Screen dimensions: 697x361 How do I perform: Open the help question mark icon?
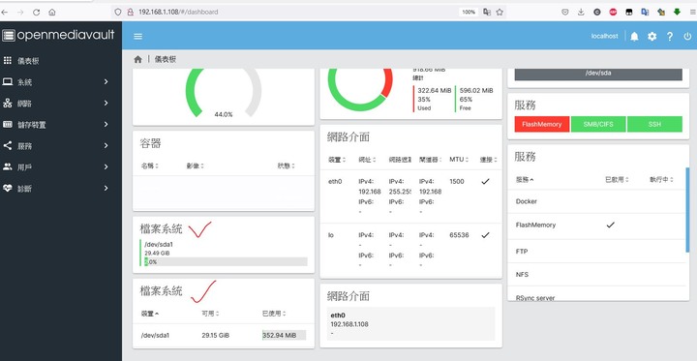click(670, 37)
